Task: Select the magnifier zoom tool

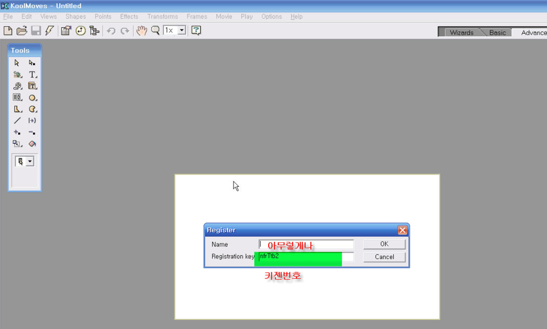Action: pyautogui.click(x=155, y=30)
